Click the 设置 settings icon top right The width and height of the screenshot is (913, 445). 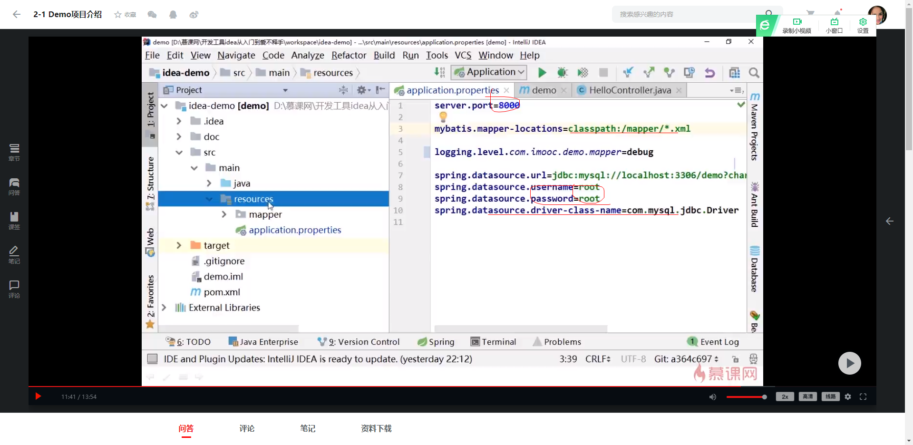[863, 25]
